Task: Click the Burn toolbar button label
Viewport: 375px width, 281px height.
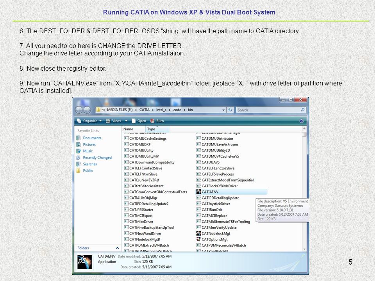Action: tap(160, 121)
